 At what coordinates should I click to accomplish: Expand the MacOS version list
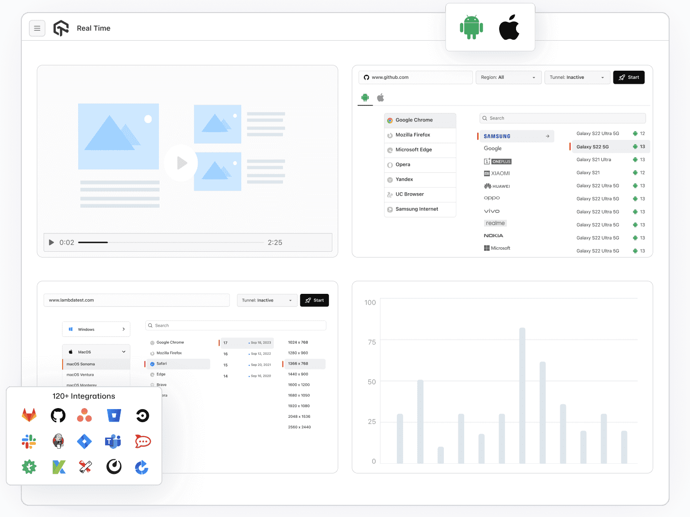[x=96, y=352]
